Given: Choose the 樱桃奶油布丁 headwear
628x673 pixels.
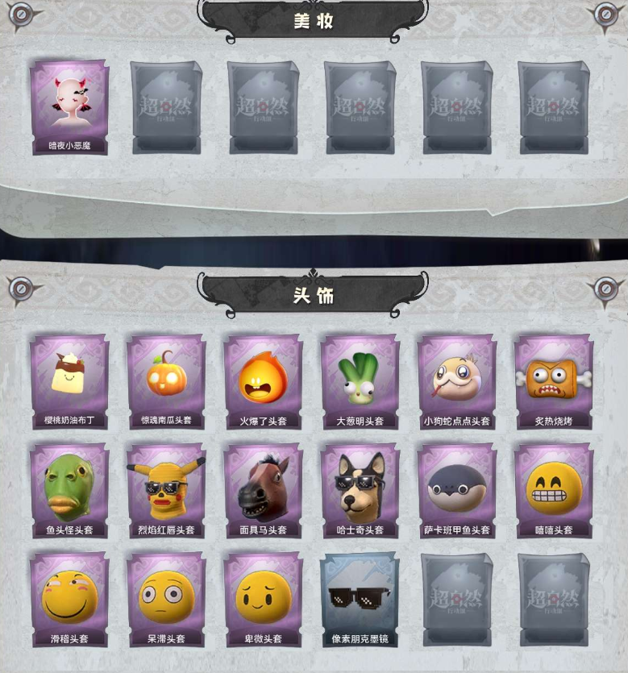Looking at the screenshot, I should point(69,382).
